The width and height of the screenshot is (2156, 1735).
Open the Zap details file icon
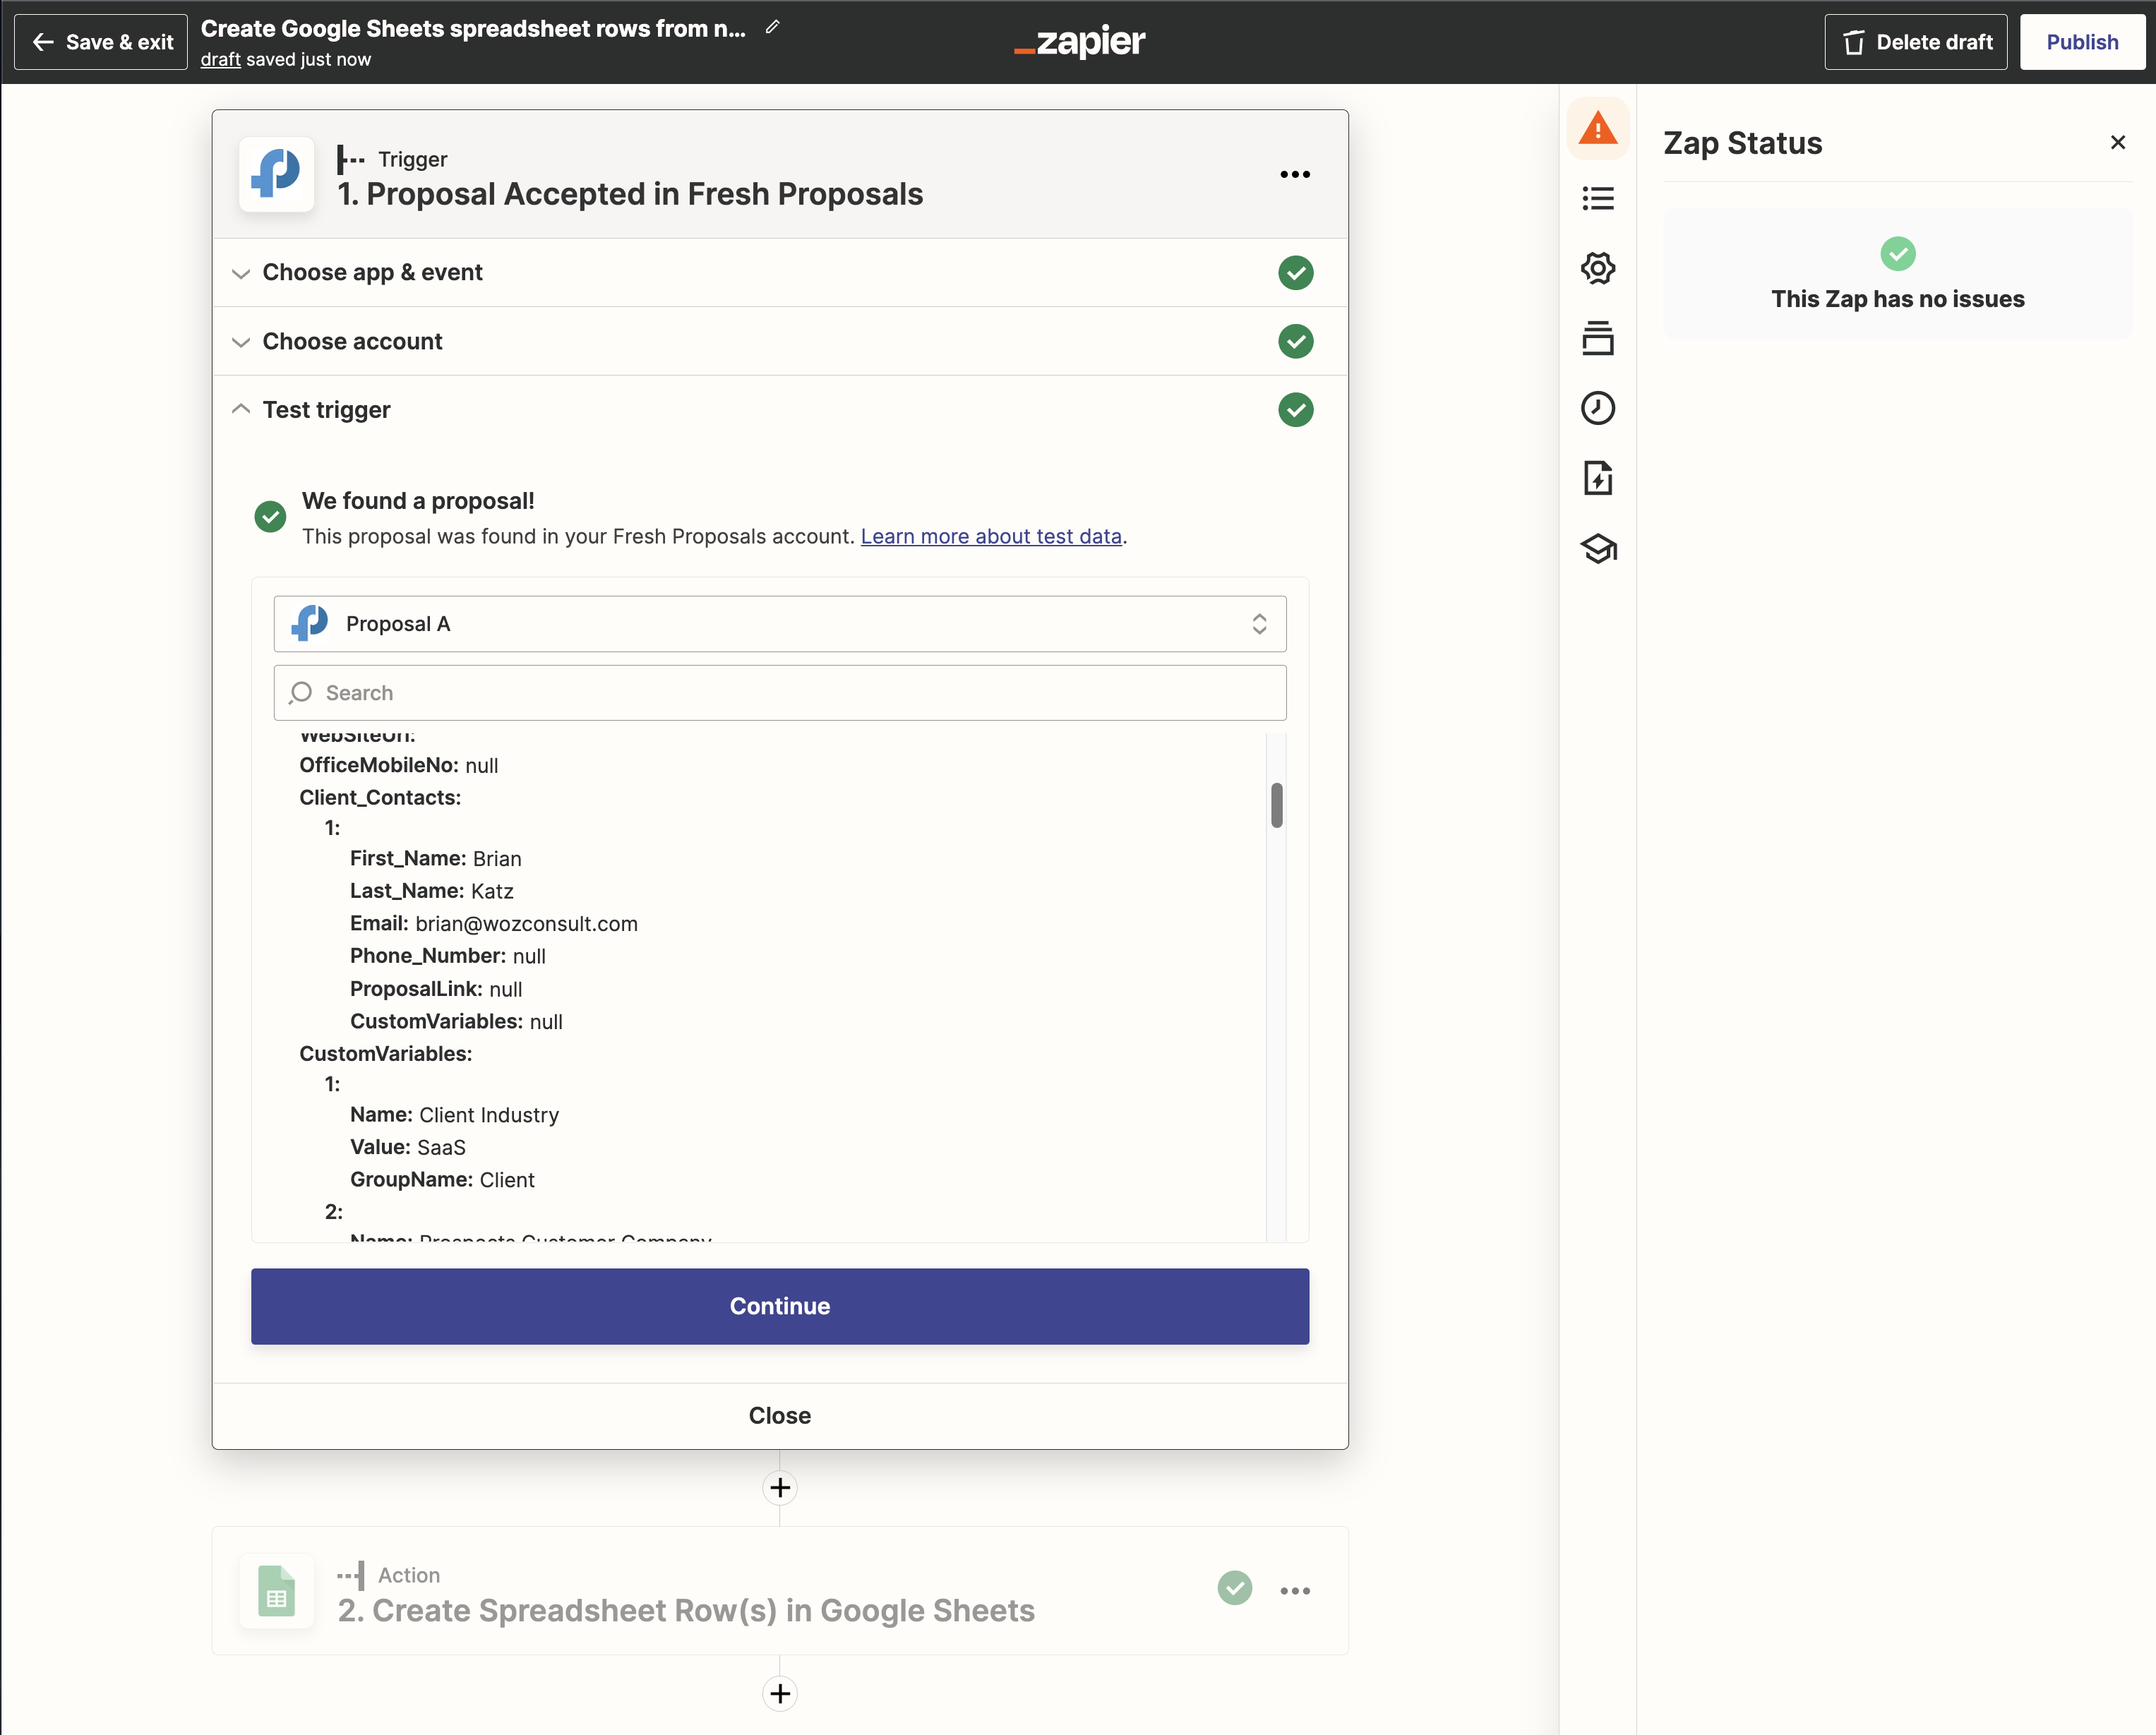[1597, 478]
